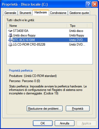Click the BTC BCE1610IM DVD drive icon
99x129 pixels.
(10, 40)
